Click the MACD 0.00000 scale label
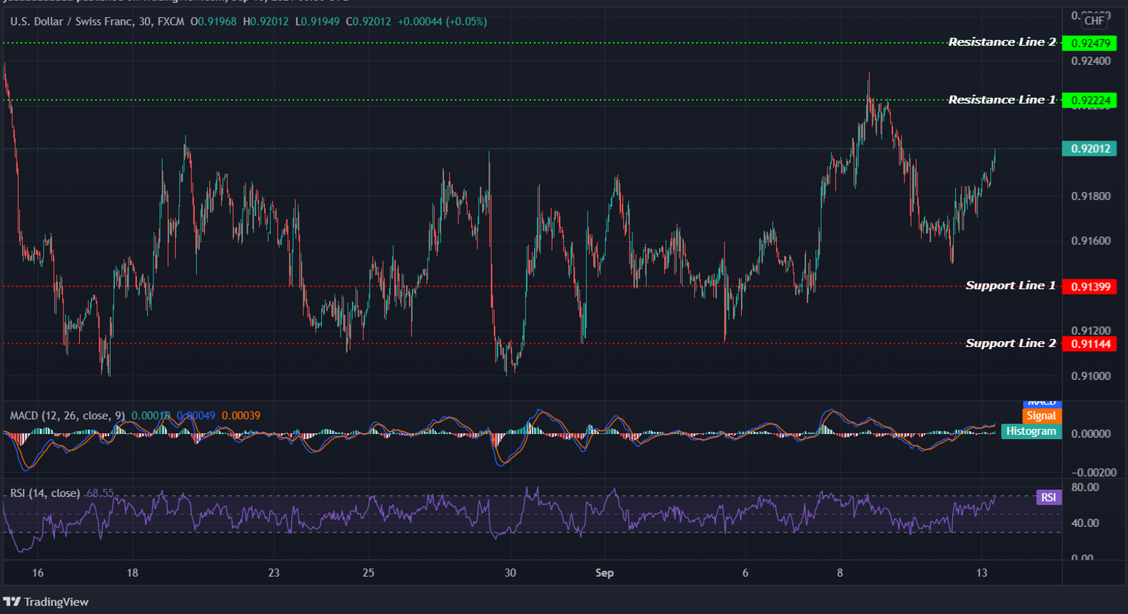1128x614 pixels. (x=1091, y=434)
